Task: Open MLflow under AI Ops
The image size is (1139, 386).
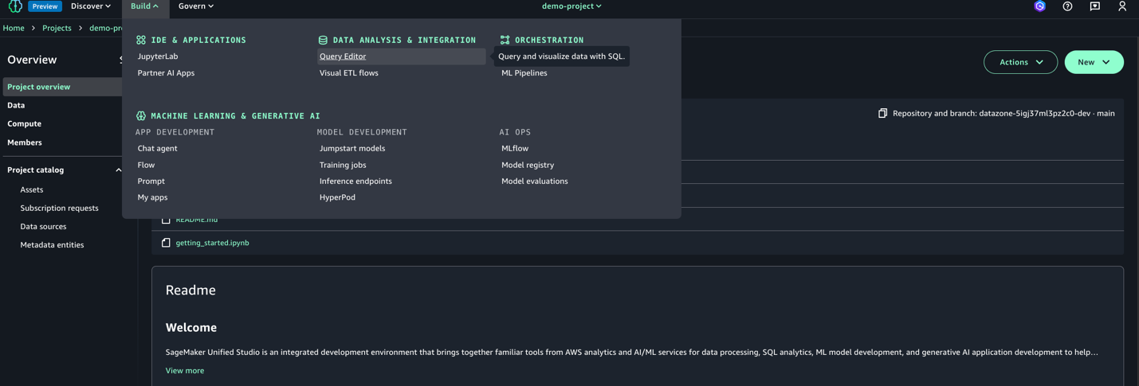Action: (515, 149)
